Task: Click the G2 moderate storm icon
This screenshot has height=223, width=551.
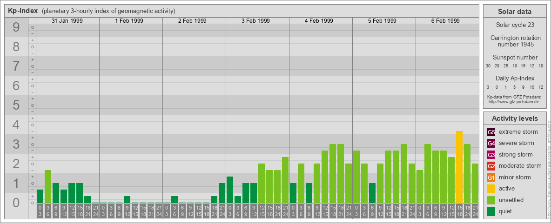Action: click(x=491, y=166)
